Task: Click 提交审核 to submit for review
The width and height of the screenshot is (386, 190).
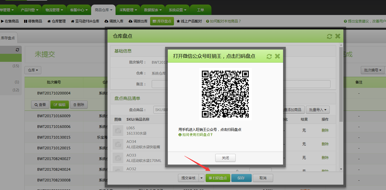Action: tap(188, 178)
